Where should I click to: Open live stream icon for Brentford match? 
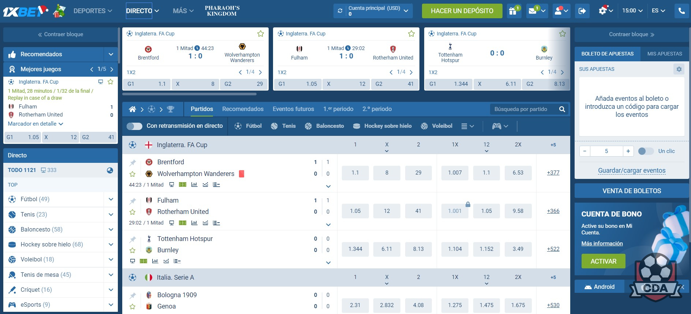[x=171, y=185]
